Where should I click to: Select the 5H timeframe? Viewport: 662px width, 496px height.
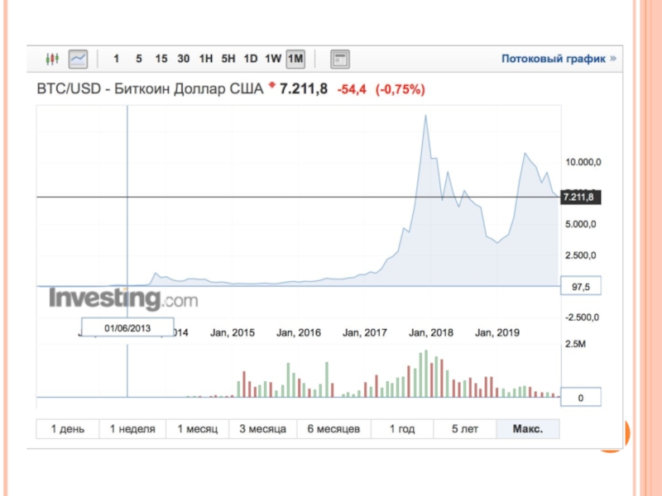click(x=228, y=59)
